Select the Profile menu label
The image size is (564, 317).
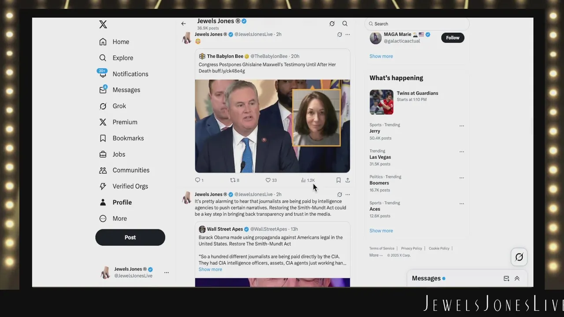pyautogui.click(x=122, y=203)
